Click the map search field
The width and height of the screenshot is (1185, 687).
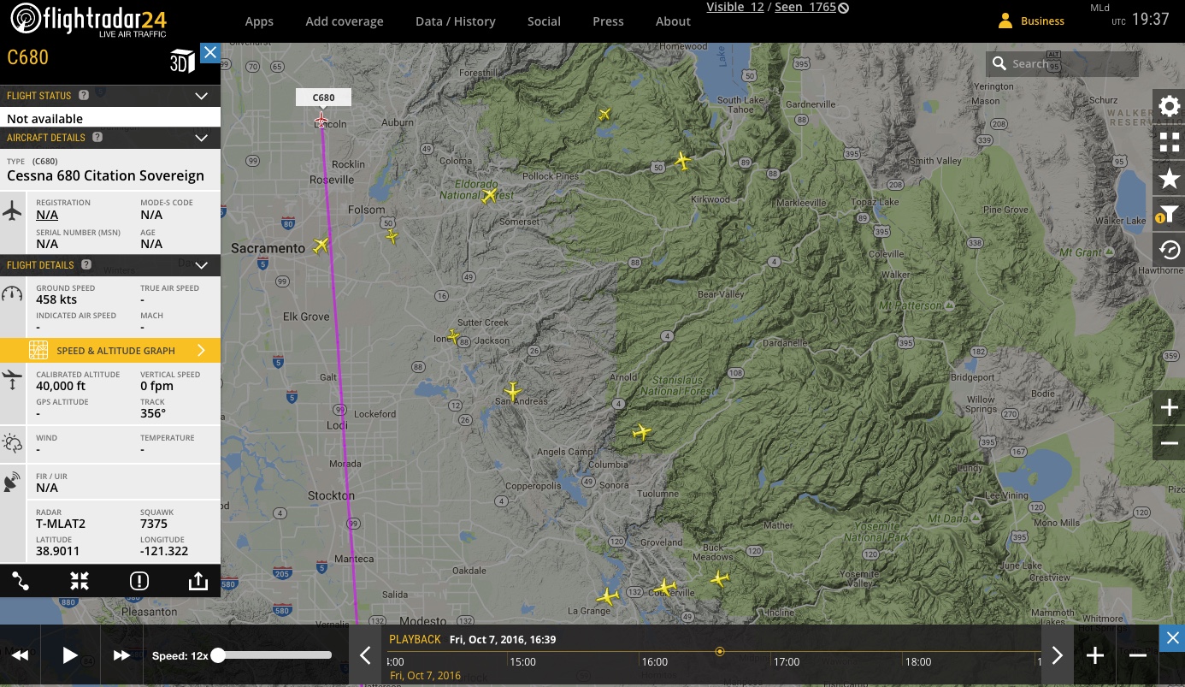pyautogui.click(x=1071, y=63)
